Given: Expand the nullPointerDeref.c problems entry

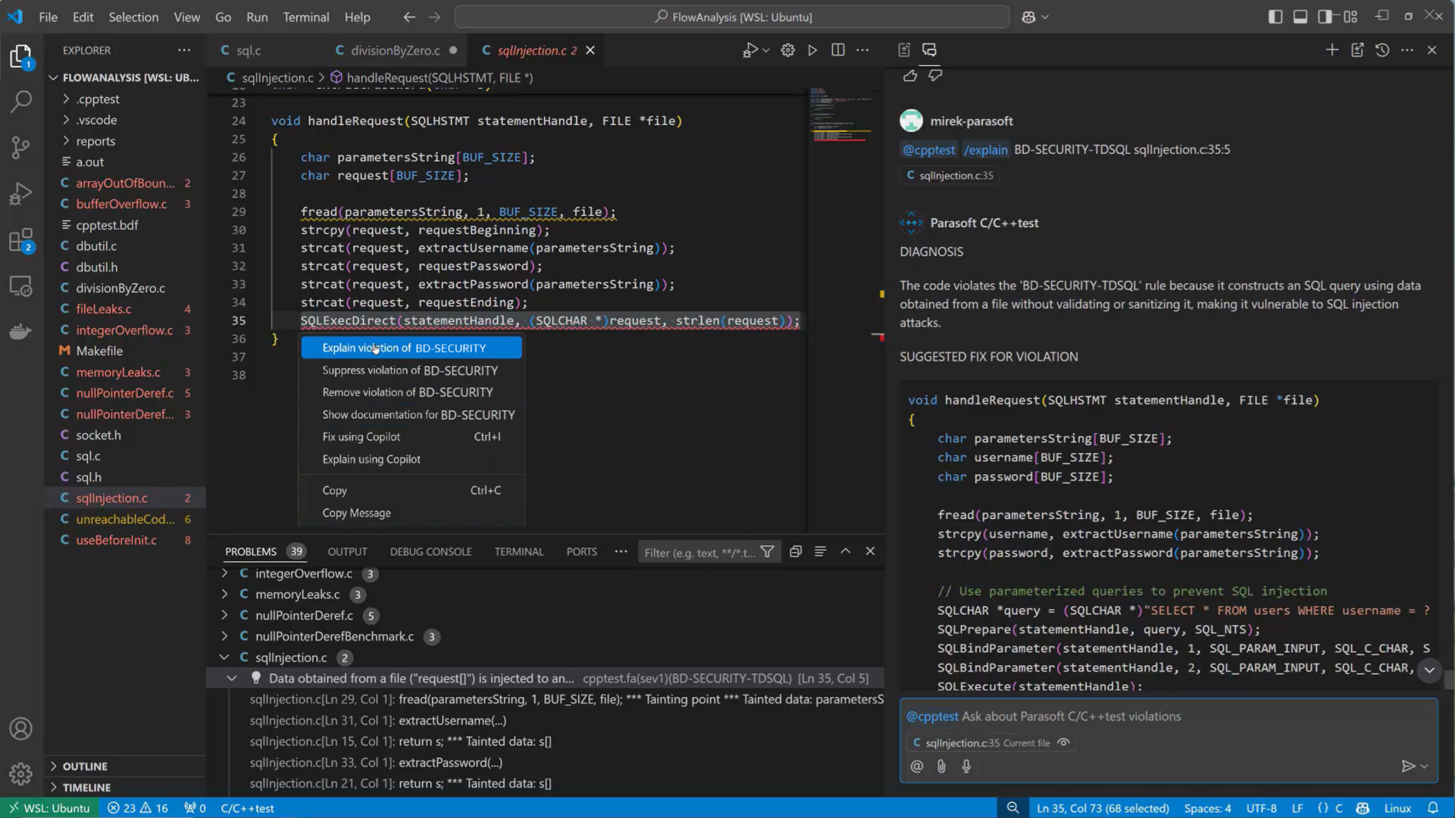Looking at the screenshot, I should [x=224, y=616].
